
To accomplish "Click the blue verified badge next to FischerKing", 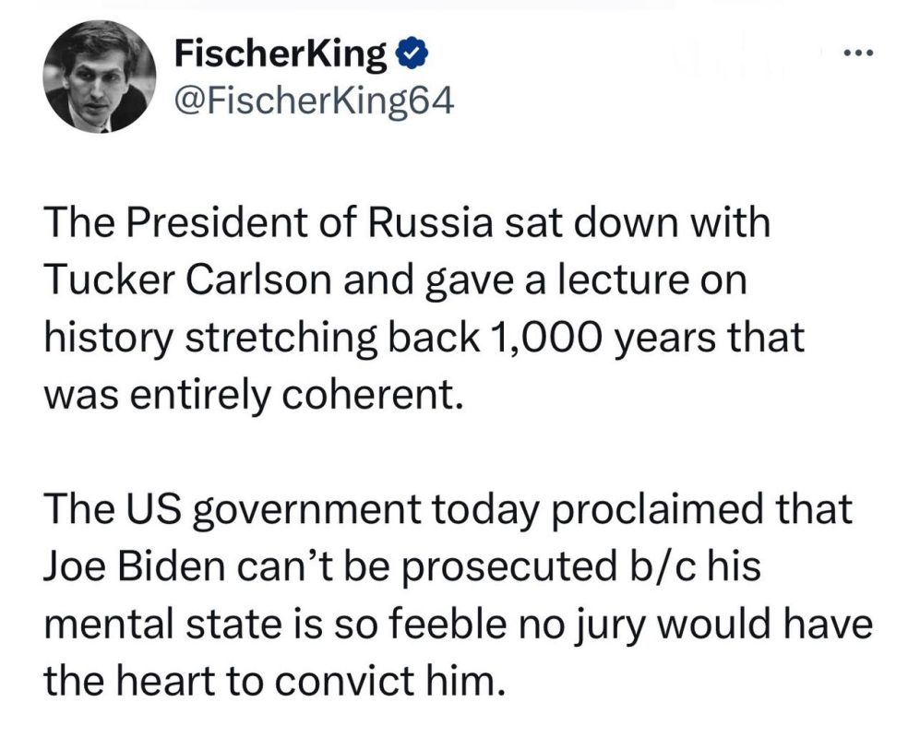I will (x=412, y=53).
